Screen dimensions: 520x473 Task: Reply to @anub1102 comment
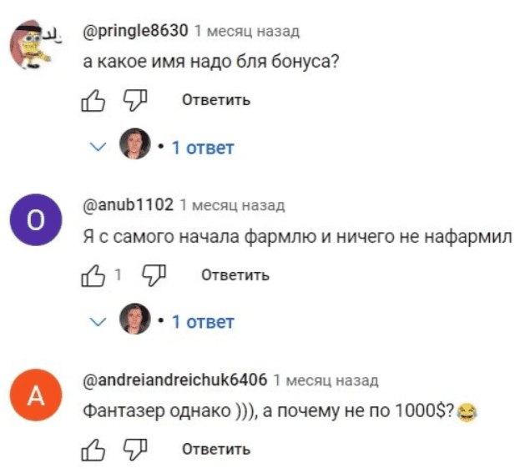point(235,275)
